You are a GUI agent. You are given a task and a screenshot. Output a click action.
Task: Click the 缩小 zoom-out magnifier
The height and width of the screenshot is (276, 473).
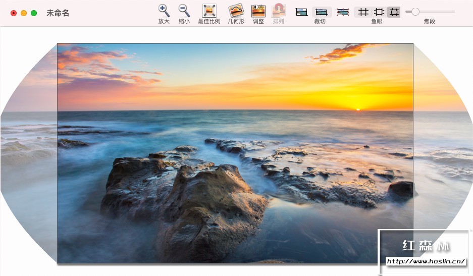coord(184,11)
